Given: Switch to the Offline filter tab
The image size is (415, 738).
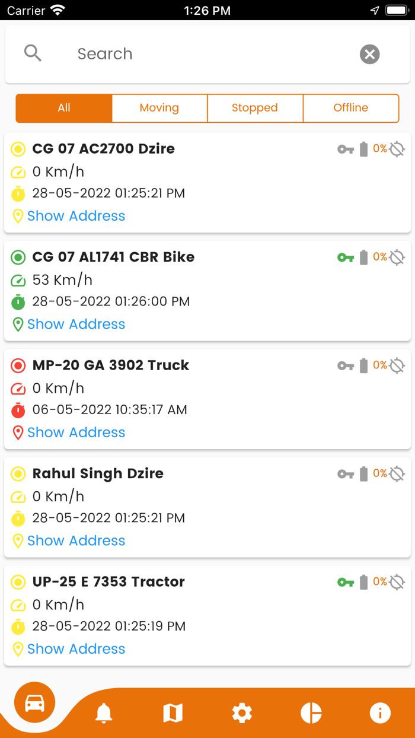Looking at the screenshot, I should tap(351, 108).
